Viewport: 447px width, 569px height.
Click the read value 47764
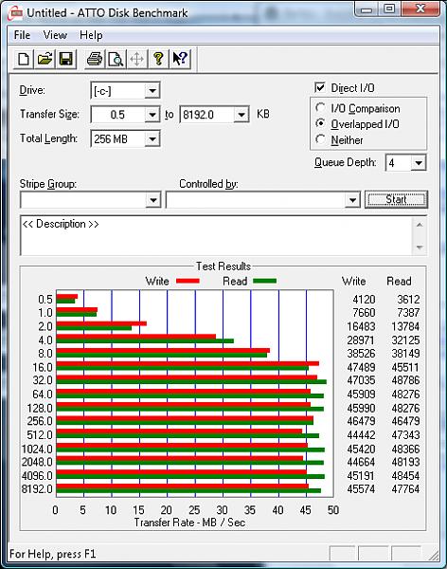(x=405, y=488)
